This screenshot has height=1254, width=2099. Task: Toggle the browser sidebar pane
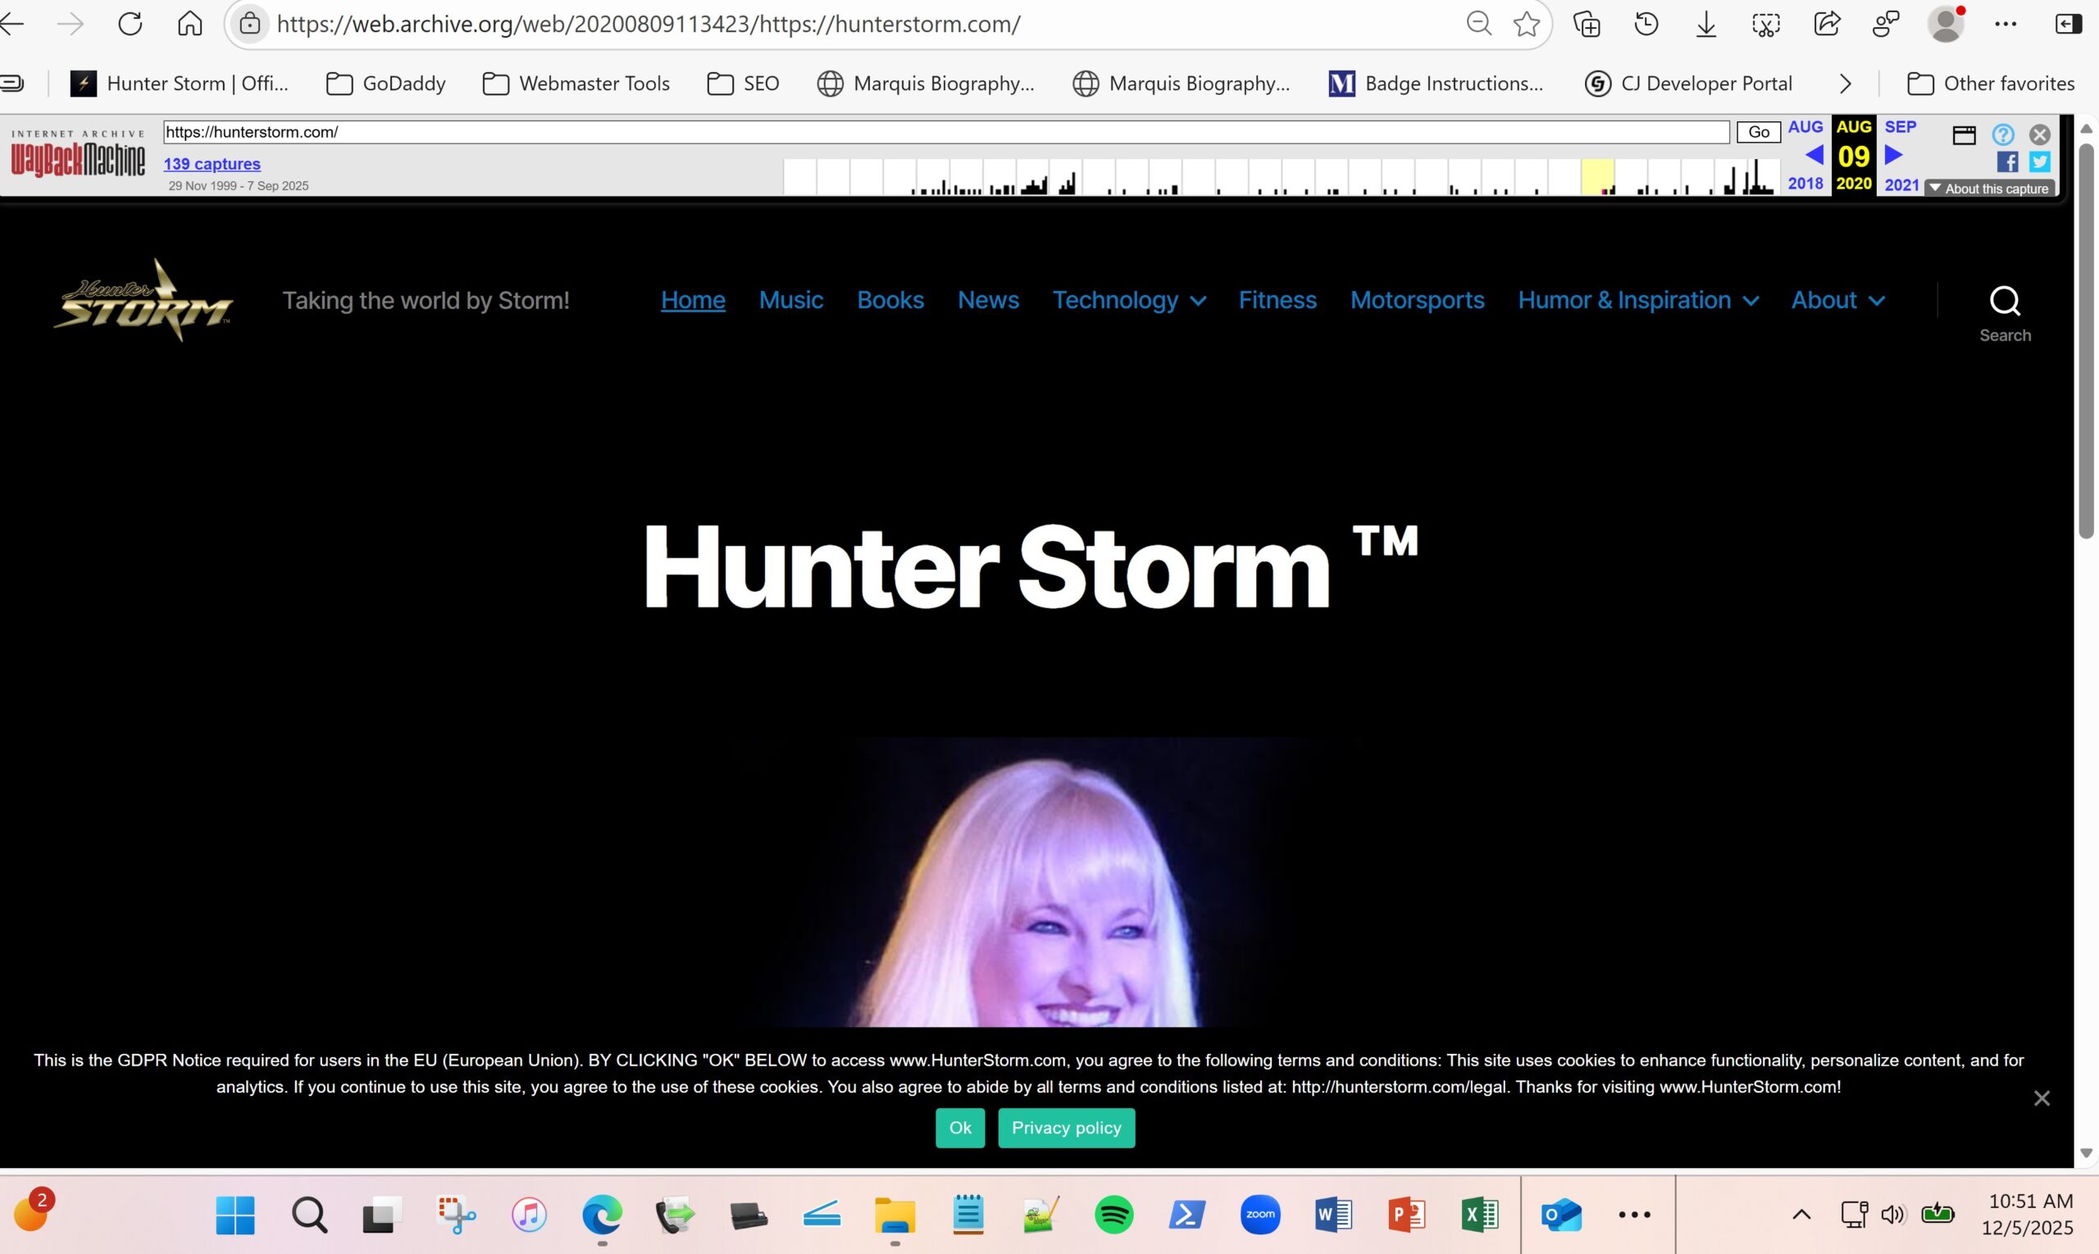tap(2068, 24)
